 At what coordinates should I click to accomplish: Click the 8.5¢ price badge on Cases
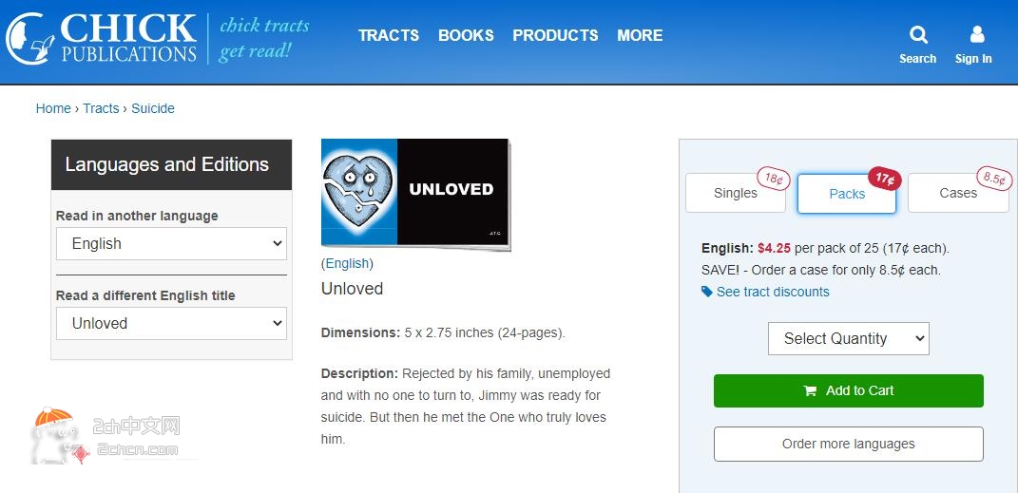click(x=994, y=179)
